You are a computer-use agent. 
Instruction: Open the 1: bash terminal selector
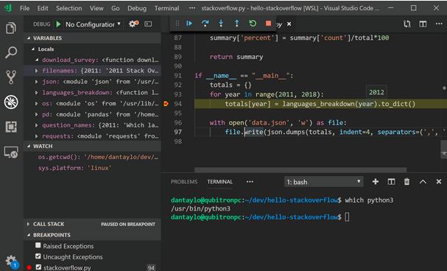point(323,182)
